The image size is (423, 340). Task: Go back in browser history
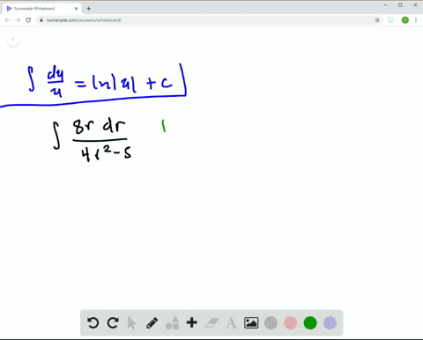tap(7, 20)
